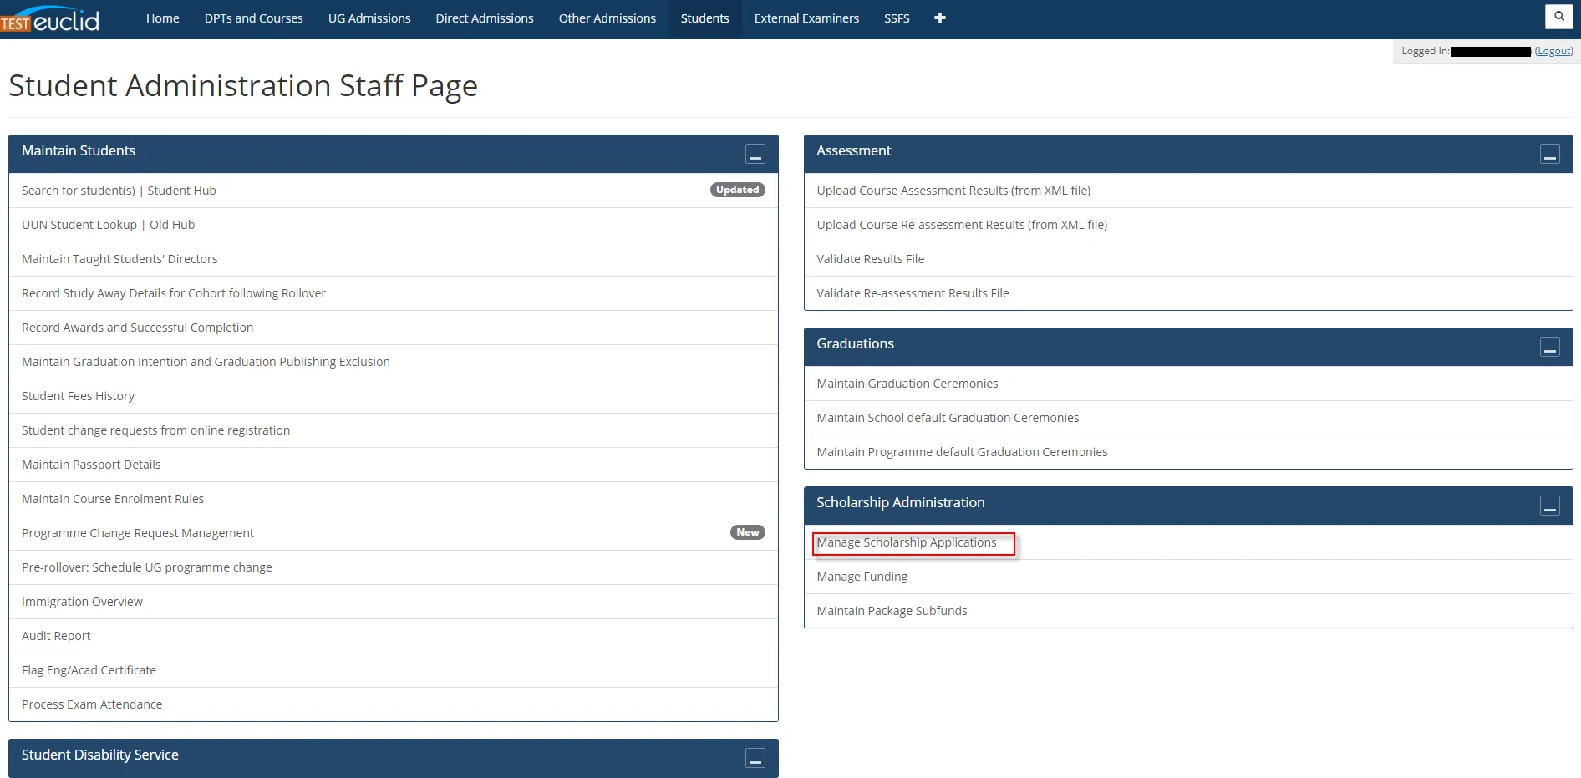Screen dimensions: 1581x778
Task: Collapse the Maintain Students panel
Action: pos(755,155)
